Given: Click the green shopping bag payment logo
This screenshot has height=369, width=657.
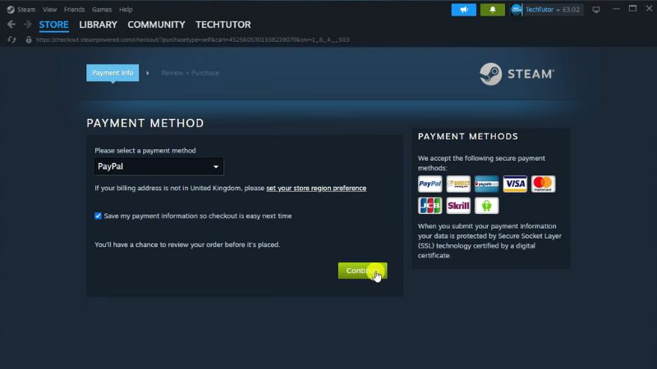Looking at the screenshot, I should [486, 206].
